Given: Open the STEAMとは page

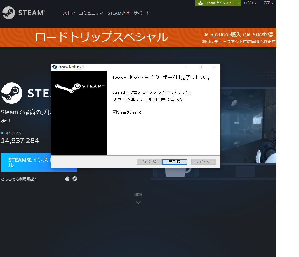Looking at the screenshot, I should pyautogui.click(x=119, y=13).
